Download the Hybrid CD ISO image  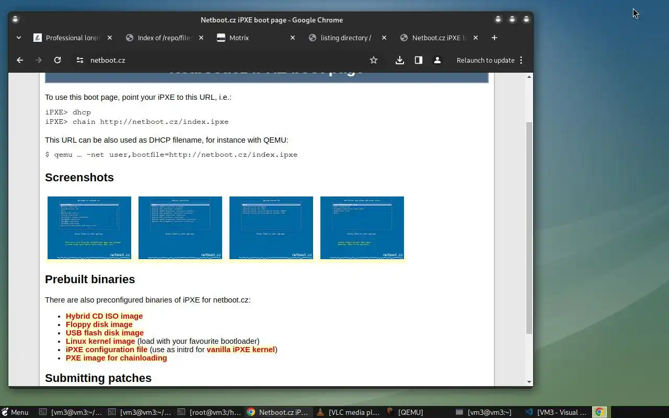click(104, 316)
